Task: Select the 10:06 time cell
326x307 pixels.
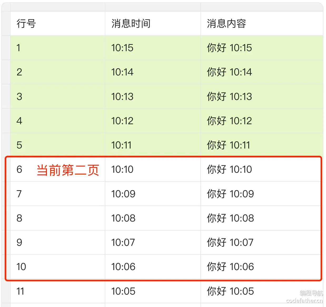Action: [153, 267]
